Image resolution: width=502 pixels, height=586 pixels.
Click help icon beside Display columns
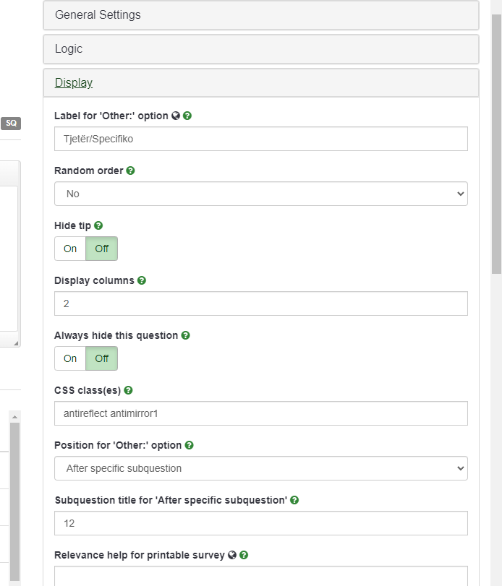pyautogui.click(x=142, y=281)
